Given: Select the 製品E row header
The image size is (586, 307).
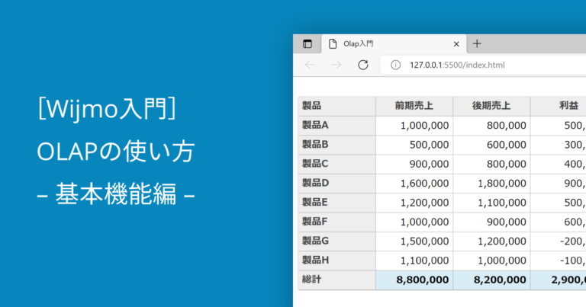Looking at the screenshot, I should point(336,203).
